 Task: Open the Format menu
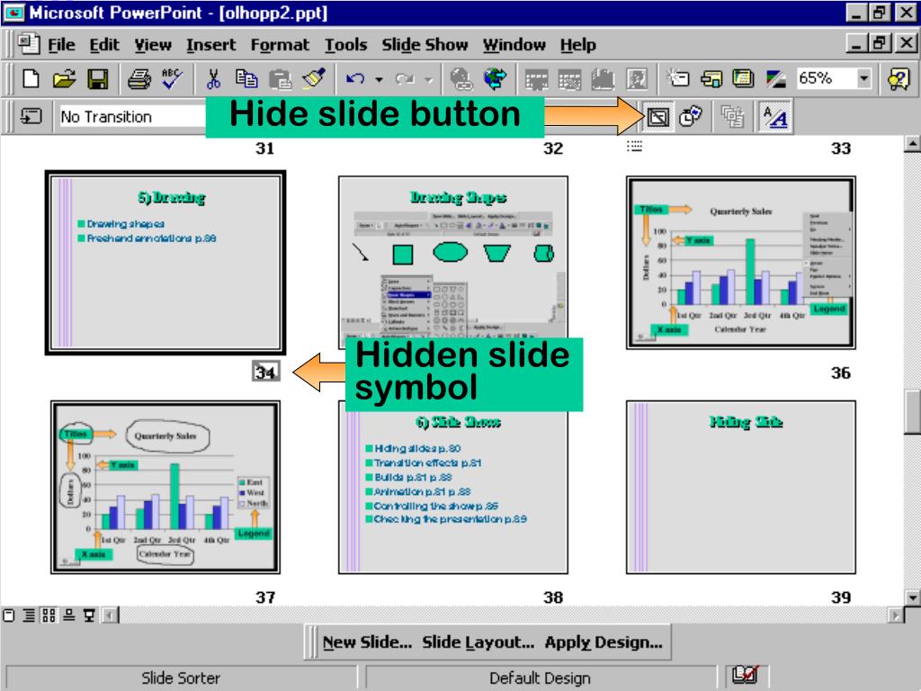[x=280, y=45]
